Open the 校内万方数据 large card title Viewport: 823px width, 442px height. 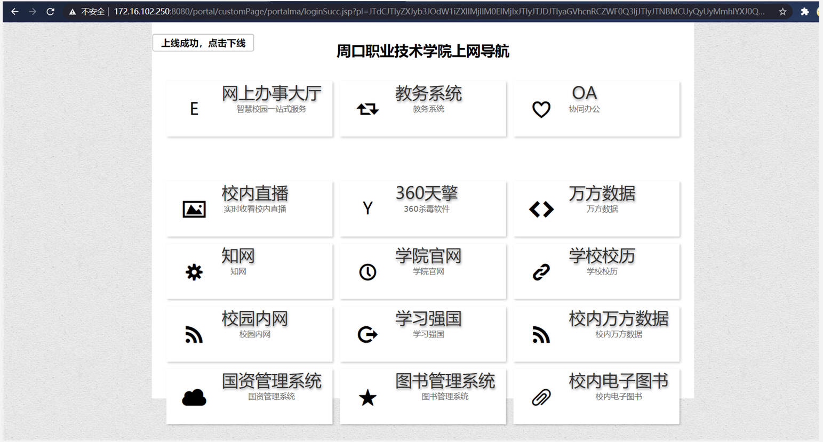click(619, 319)
